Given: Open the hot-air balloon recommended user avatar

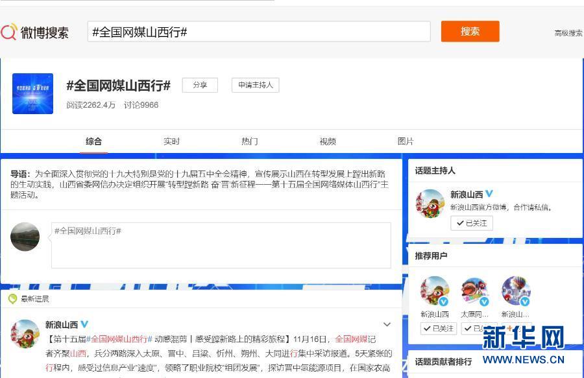Looking at the screenshot, I should click(x=515, y=291).
